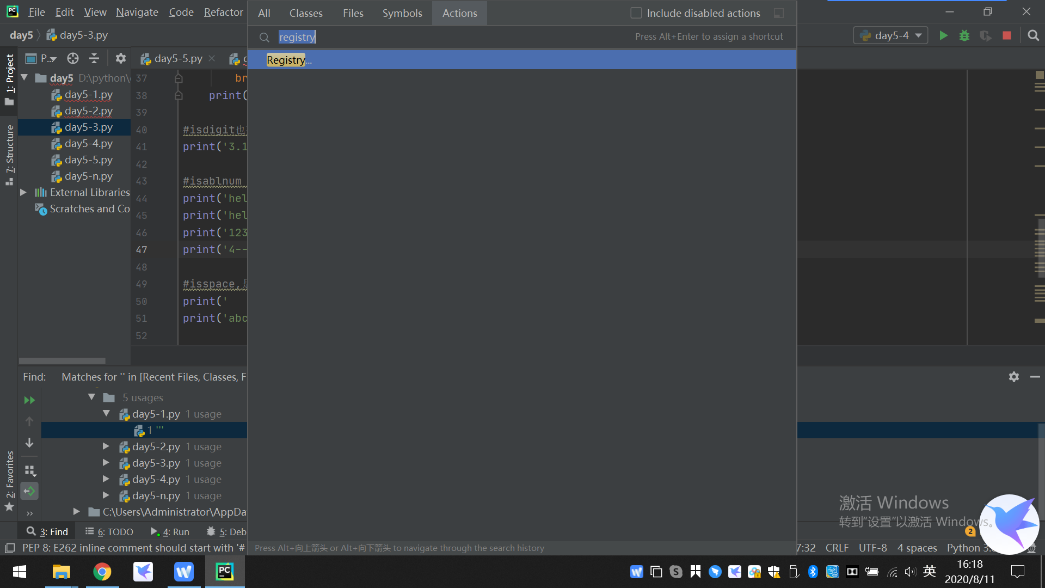The height and width of the screenshot is (588, 1045).
Task: Expand day5-2.py usage results
Action: pos(106,446)
